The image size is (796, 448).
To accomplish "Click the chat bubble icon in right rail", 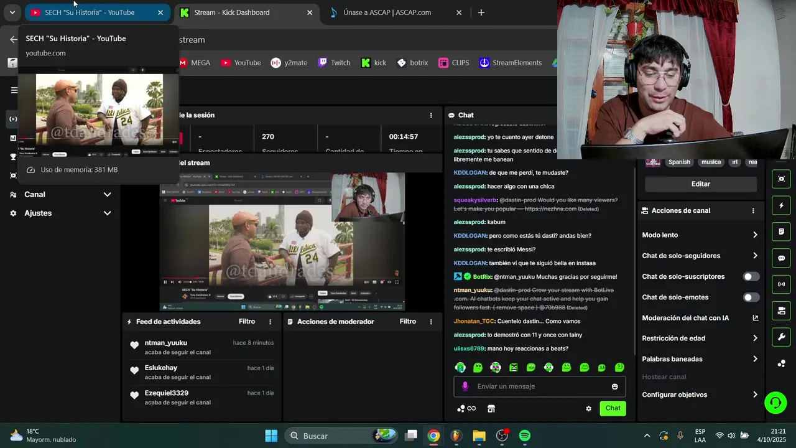I will (x=782, y=258).
